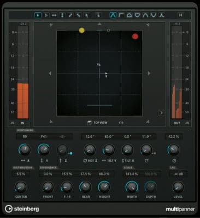200x218 pixels.
Task: Select the upper half-dome mode icon
Action: coord(129,15)
